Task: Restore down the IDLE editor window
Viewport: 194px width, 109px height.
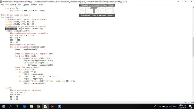Action: pos(185,2)
